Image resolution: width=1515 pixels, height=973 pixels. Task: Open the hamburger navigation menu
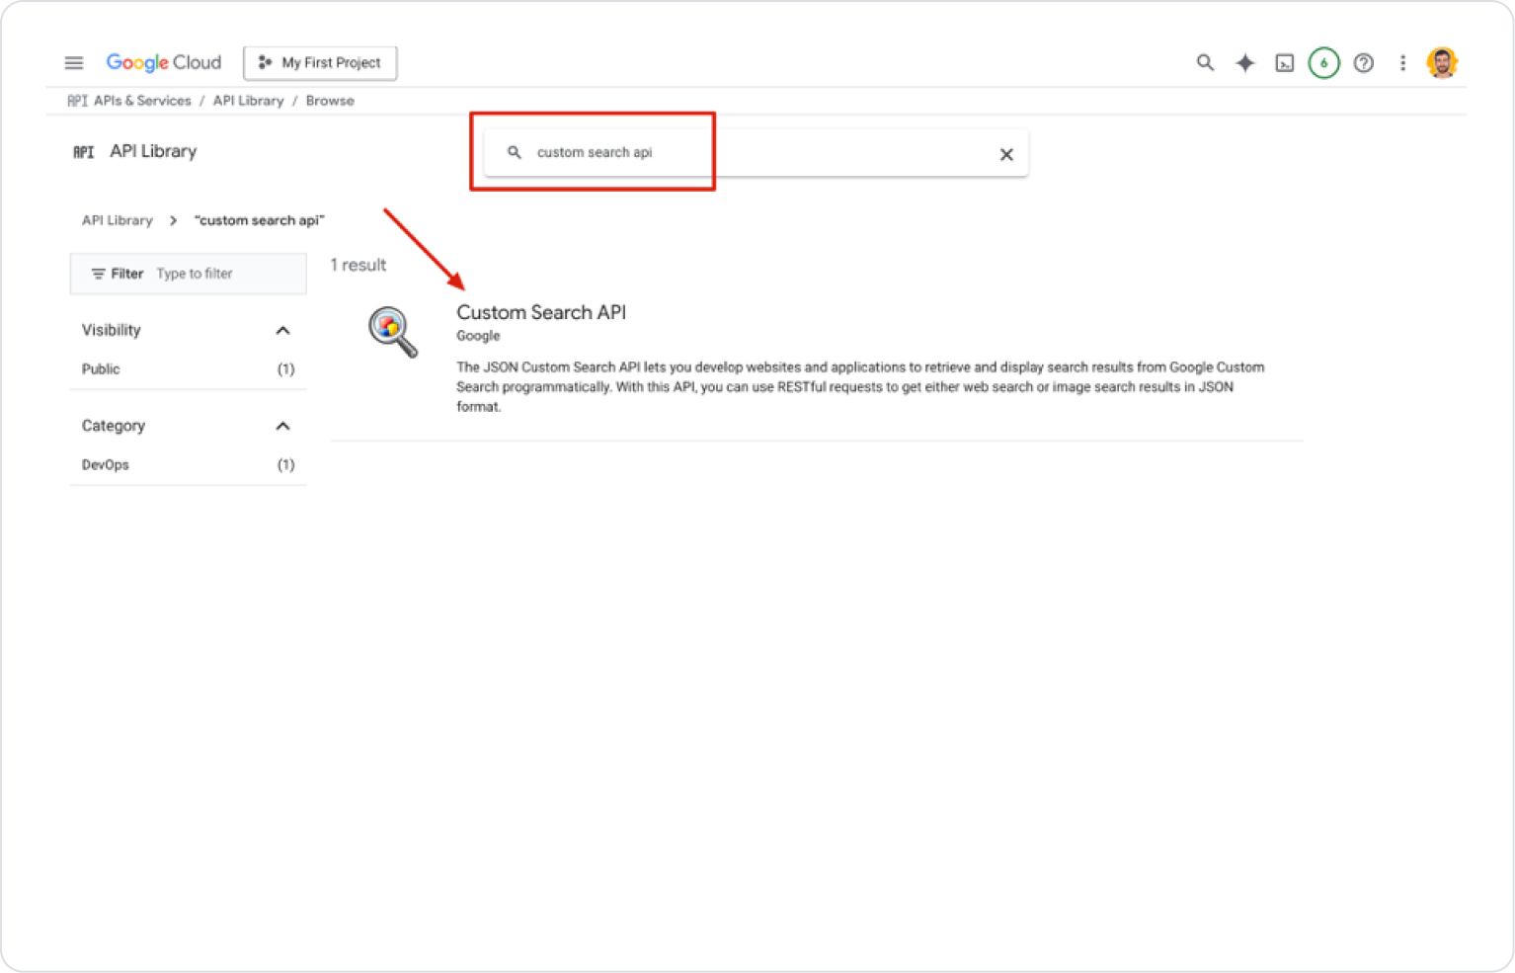[74, 63]
